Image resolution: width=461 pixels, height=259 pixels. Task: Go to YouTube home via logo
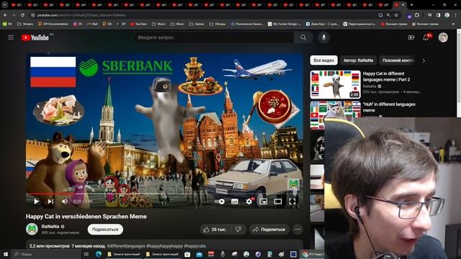(35, 37)
